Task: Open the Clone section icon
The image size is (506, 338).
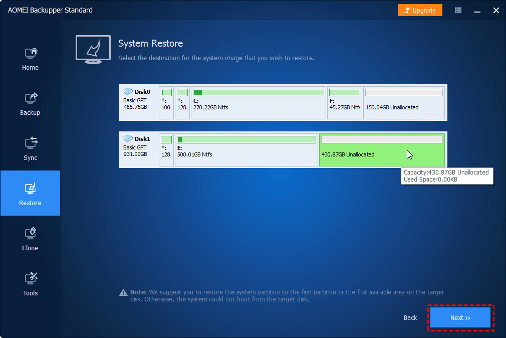Action: 31,233
